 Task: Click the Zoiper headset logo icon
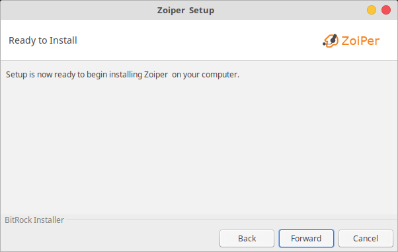[x=331, y=40]
